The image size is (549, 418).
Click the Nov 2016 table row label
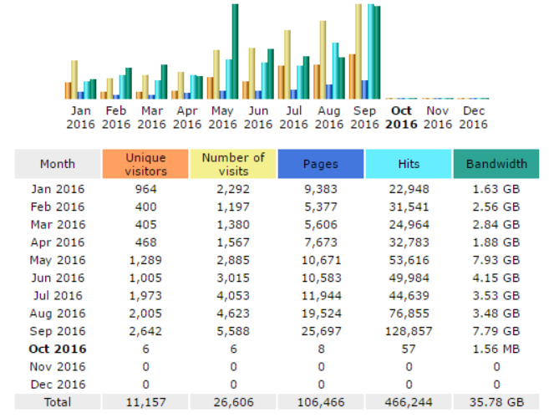[58, 367]
